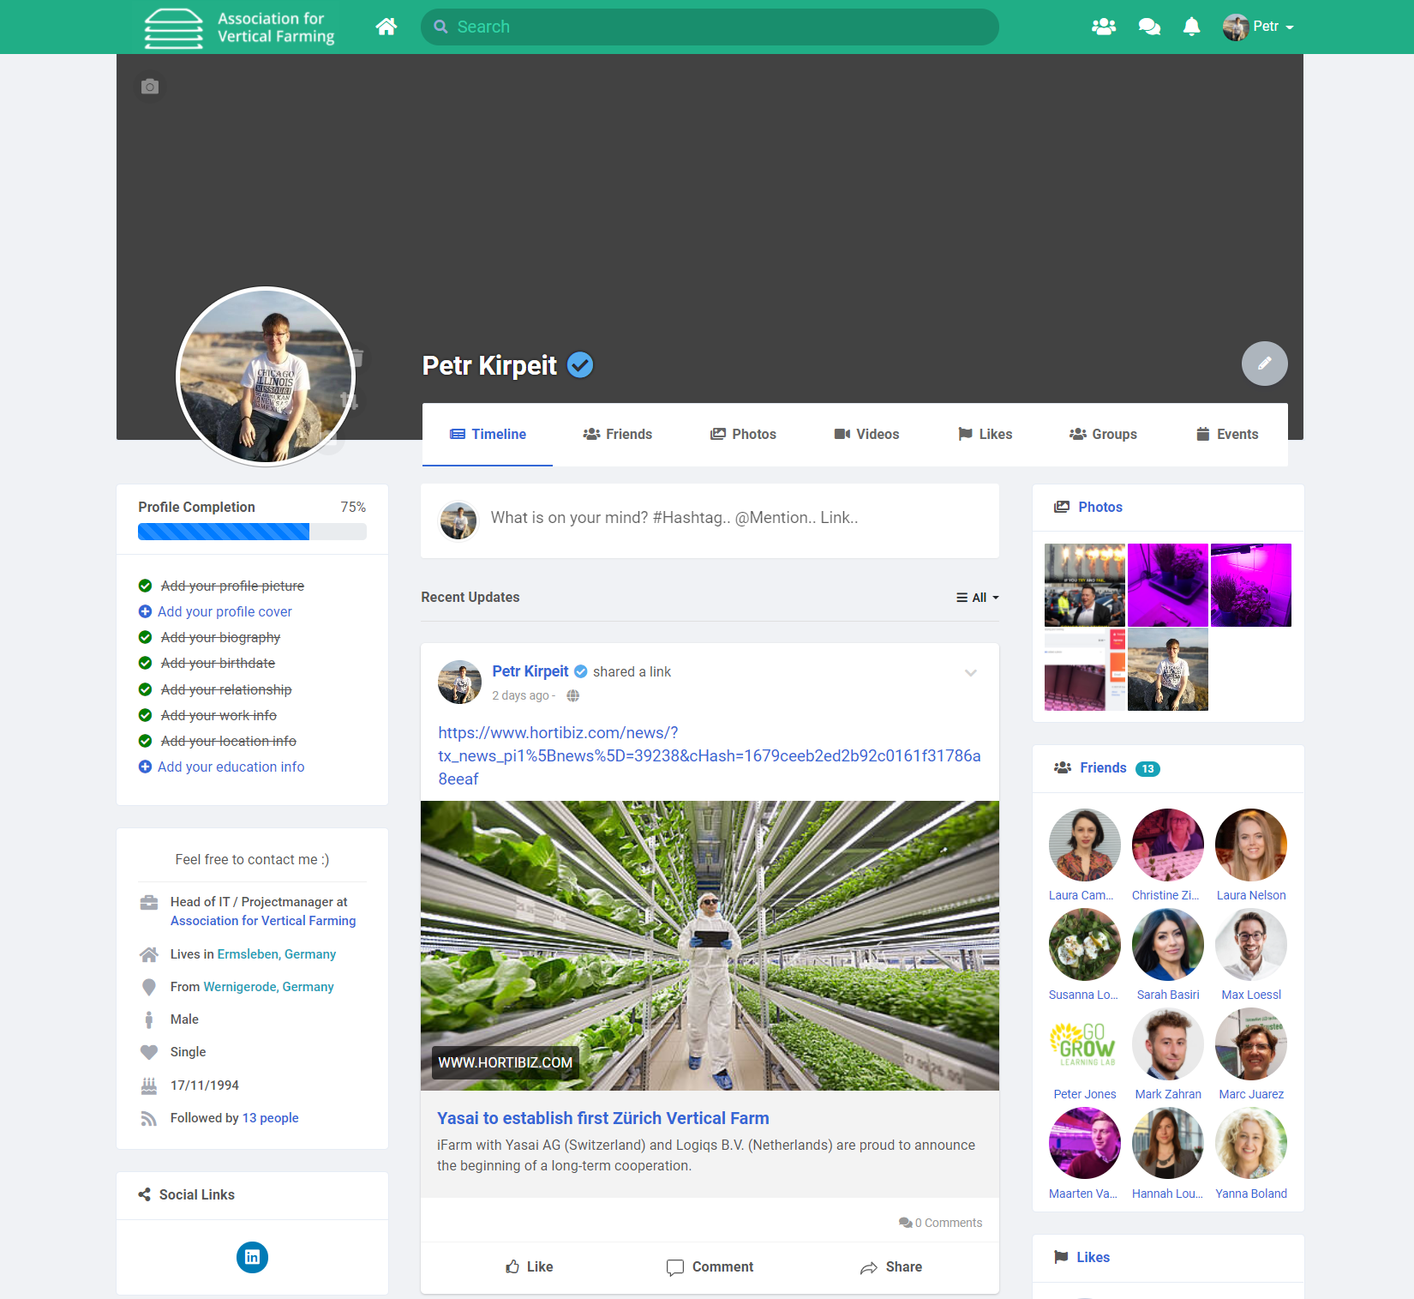Open the Petr user menu dropdown
This screenshot has height=1299, width=1414.
[x=1258, y=27]
